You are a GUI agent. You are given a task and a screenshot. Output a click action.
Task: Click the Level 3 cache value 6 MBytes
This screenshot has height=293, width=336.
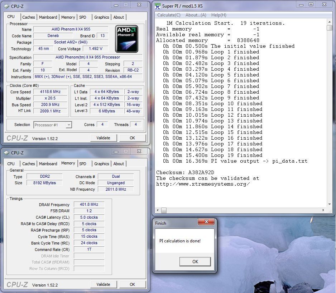tap(107, 111)
